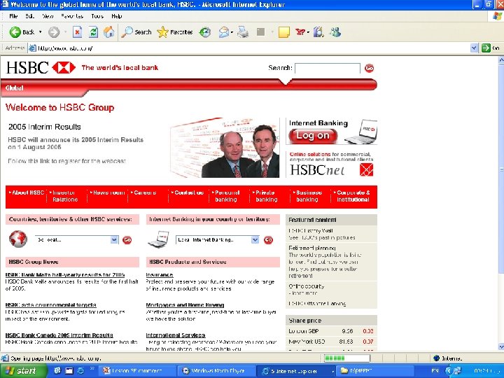The width and height of the screenshot is (504, 378).
Task: Click Go icon next to Local Internet Banking
Action: [x=268, y=240]
